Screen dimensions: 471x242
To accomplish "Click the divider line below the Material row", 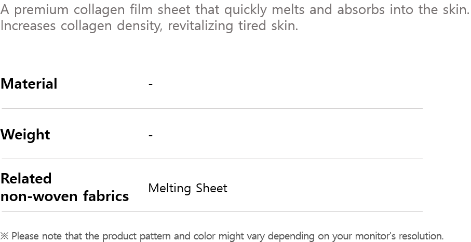I will [x=212, y=108].
